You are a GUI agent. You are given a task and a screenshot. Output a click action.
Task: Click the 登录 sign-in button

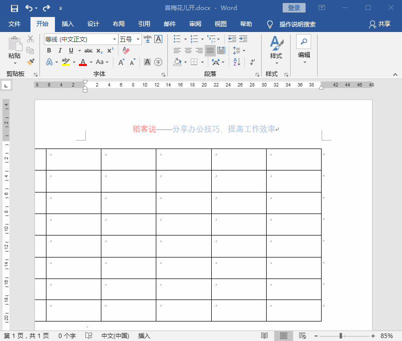click(x=294, y=7)
